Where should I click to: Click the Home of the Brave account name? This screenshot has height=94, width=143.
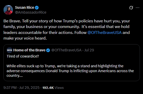[x=29, y=50]
